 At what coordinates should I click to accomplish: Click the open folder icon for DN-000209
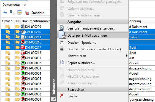click(x=18, y=27)
